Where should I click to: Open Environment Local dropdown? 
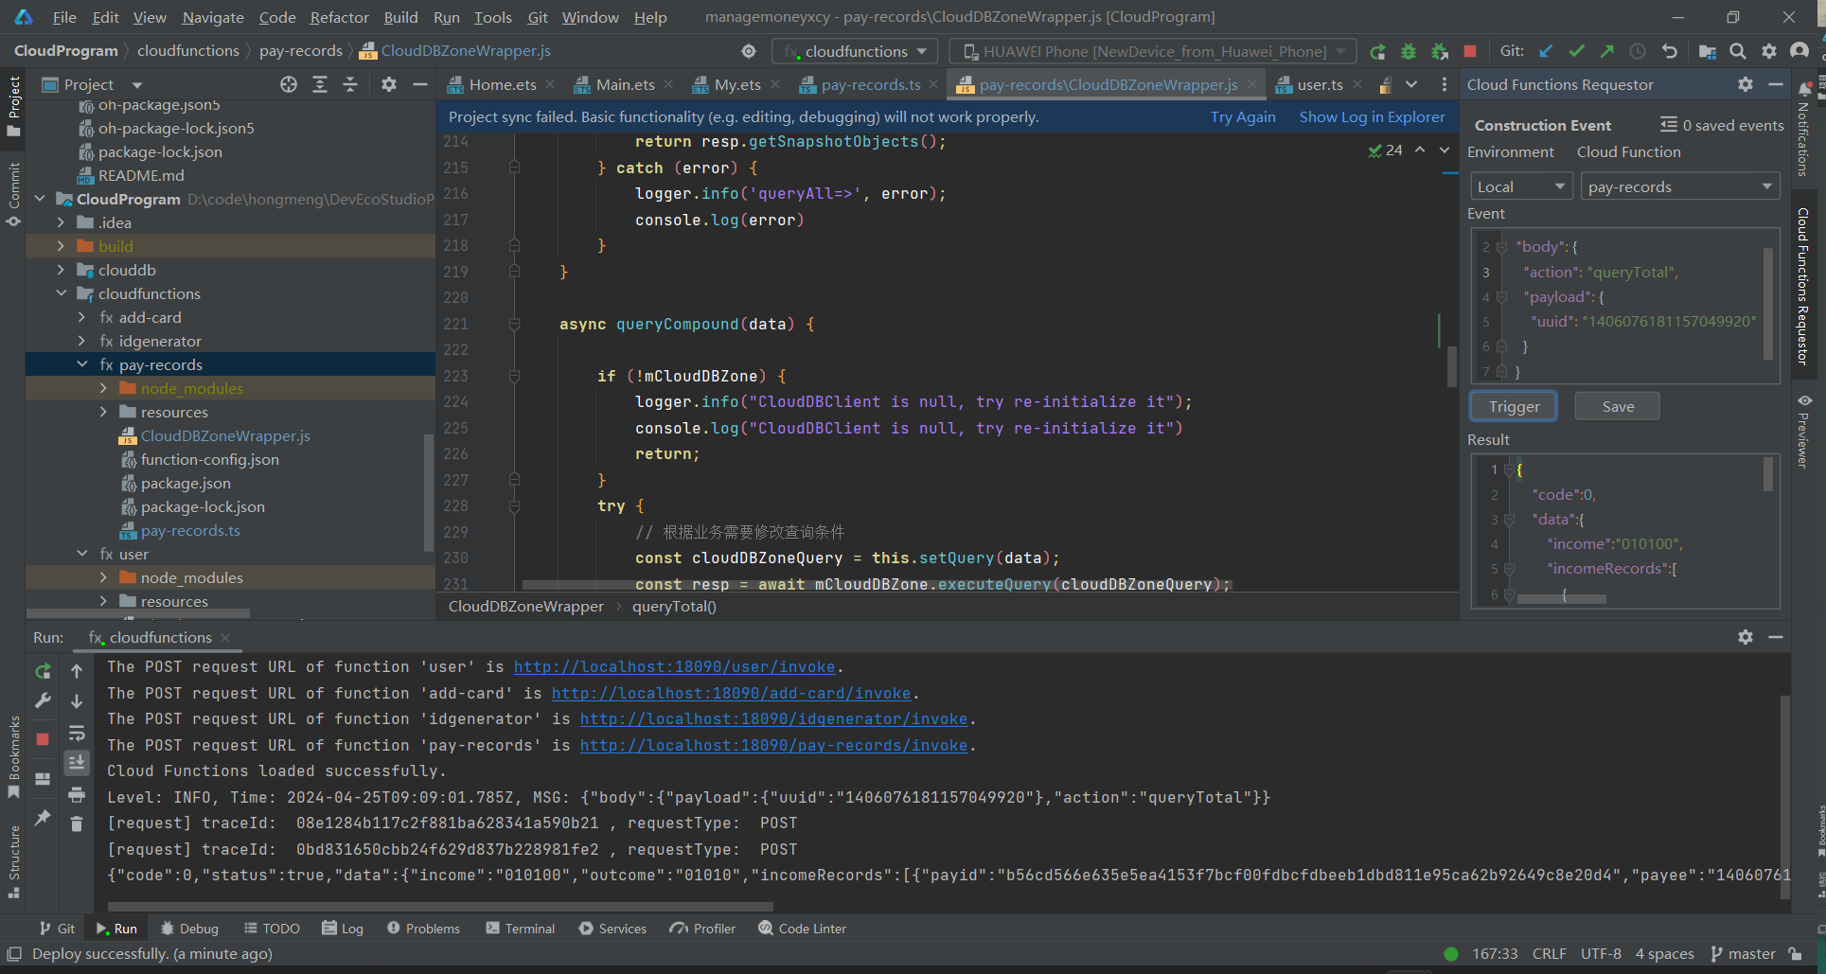pyautogui.click(x=1521, y=186)
